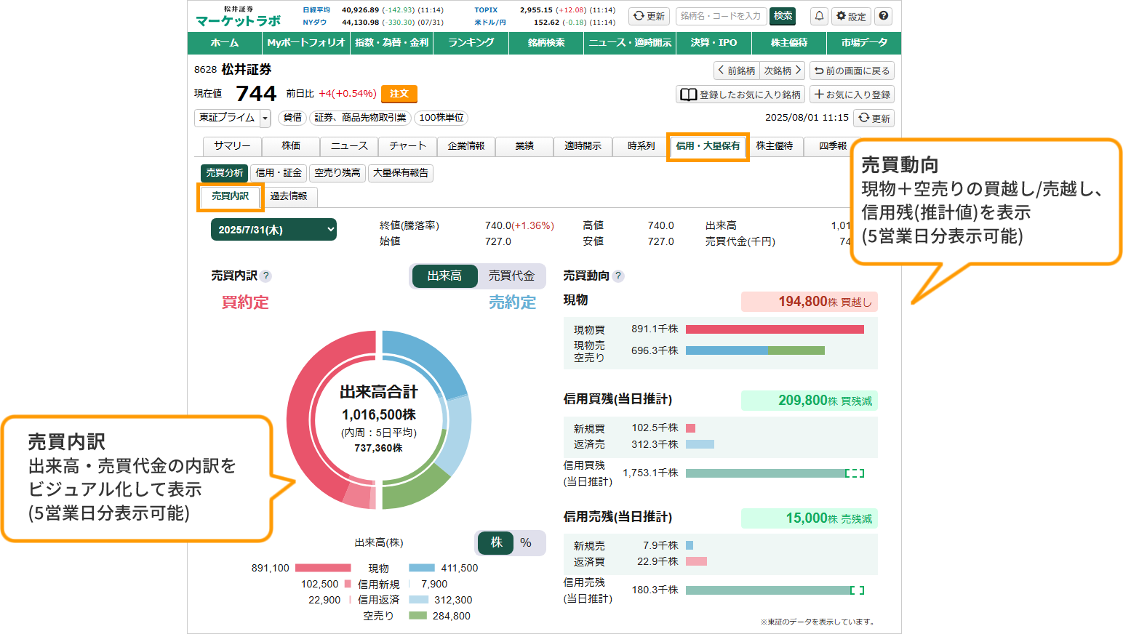Viewport: 1123px width, 634px height.
Task: Show legend values in percent
Action: 527,542
